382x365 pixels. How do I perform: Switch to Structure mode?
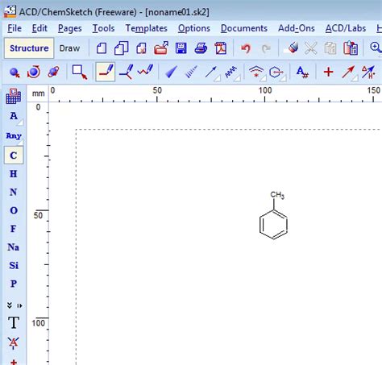click(x=29, y=48)
